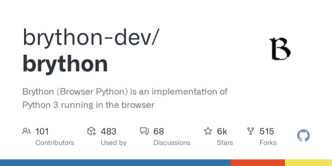The width and height of the screenshot is (332, 166).
Task: Click the Brython B logo image
Action: pos(280,49)
